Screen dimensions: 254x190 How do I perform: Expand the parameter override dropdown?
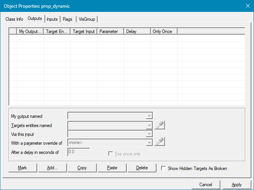pos(149,143)
